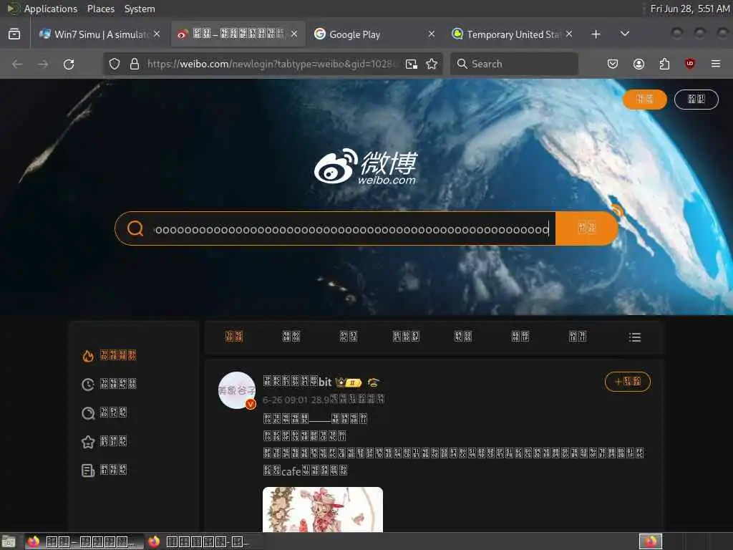Viewport: 733px width, 550px height.
Task: Click the post author name ending in bit
Action: (x=297, y=382)
